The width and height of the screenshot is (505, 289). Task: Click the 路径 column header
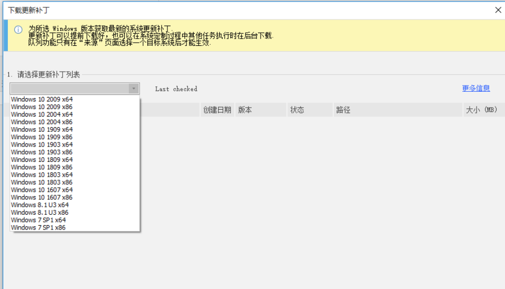tap(343, 110)
